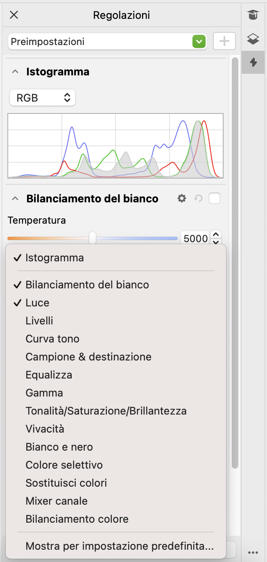Uncheck Istogramma in the popup menu
This screenshot has height=562, width=267.
[x=54, y=258]
